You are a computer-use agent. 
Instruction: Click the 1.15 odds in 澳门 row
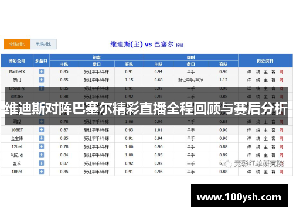tap(129, 80)
